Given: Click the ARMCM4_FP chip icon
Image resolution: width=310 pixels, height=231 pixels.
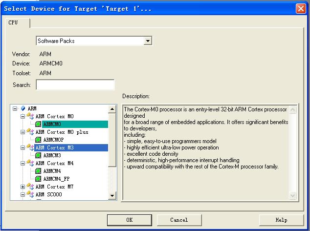Looking at the screenshot, I should (38, 179).
